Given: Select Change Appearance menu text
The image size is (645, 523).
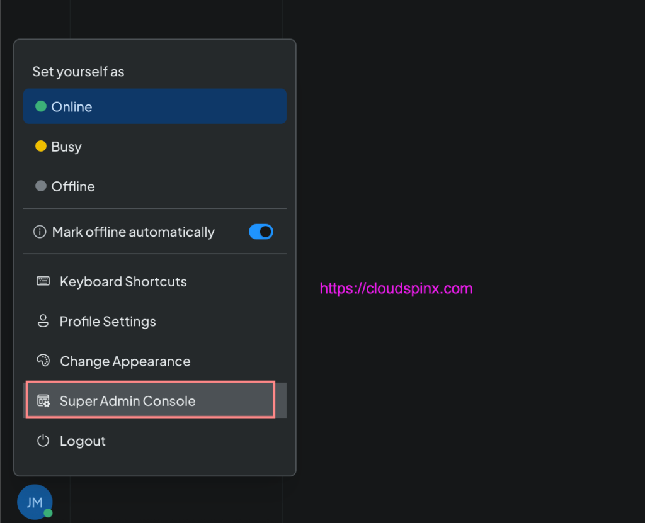Looking at the screenshot, I should click(125, 361).
